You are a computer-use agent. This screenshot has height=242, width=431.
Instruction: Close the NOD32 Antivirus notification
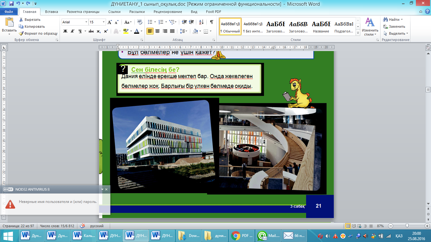tap(106, 189)
